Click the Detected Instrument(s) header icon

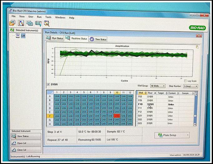(x=12, y=30)
